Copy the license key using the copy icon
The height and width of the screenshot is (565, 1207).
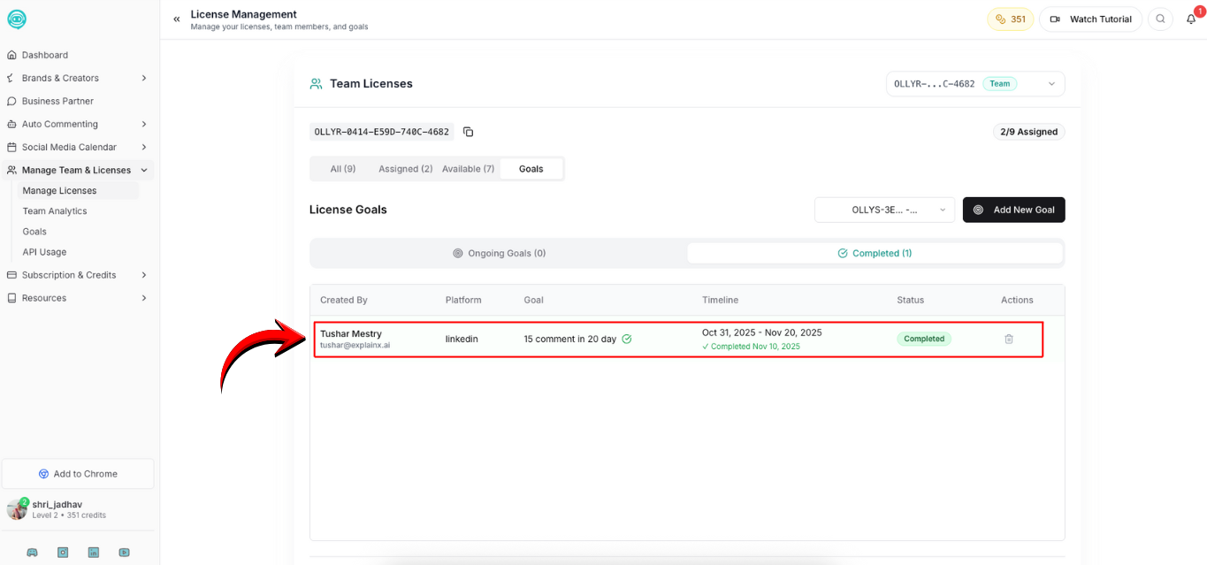468,131
